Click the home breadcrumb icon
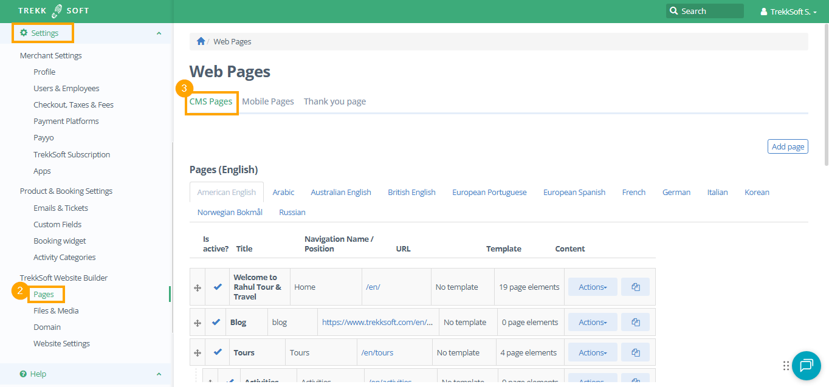 [201, 41]
